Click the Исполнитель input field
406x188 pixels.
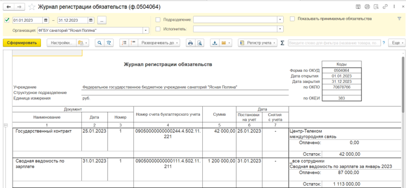[x=236, y=29]
